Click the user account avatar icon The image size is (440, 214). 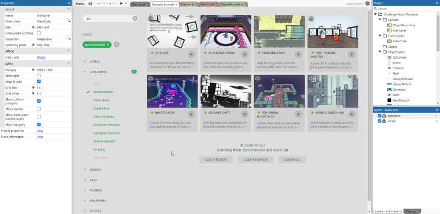[x=367, y=4]
